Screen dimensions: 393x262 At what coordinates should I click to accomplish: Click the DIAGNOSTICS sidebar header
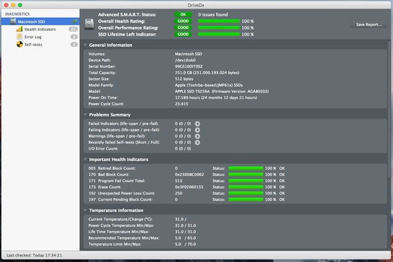pyautogui.click(x=17, y=14)
